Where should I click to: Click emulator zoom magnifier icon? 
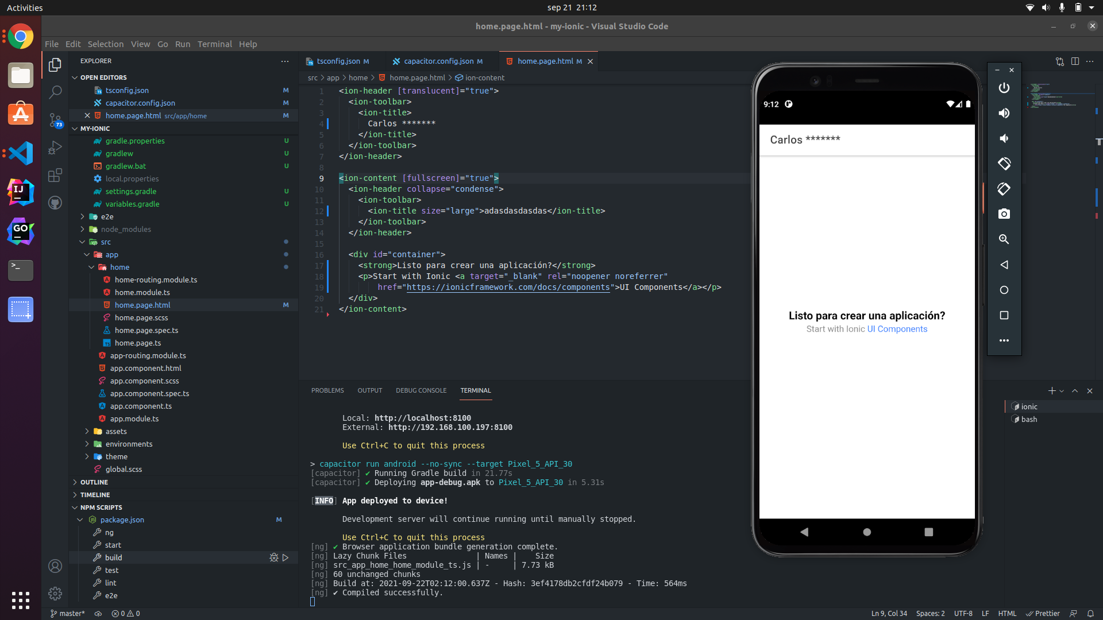point(1004,239)
